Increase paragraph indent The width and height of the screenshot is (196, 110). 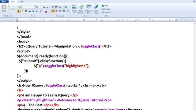tap(56, 7)
